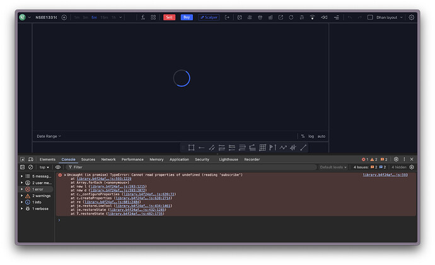Click the NSEE1331 symbol search field
The height and width of the screenshot is (265, 435).
tap(46, 18)
